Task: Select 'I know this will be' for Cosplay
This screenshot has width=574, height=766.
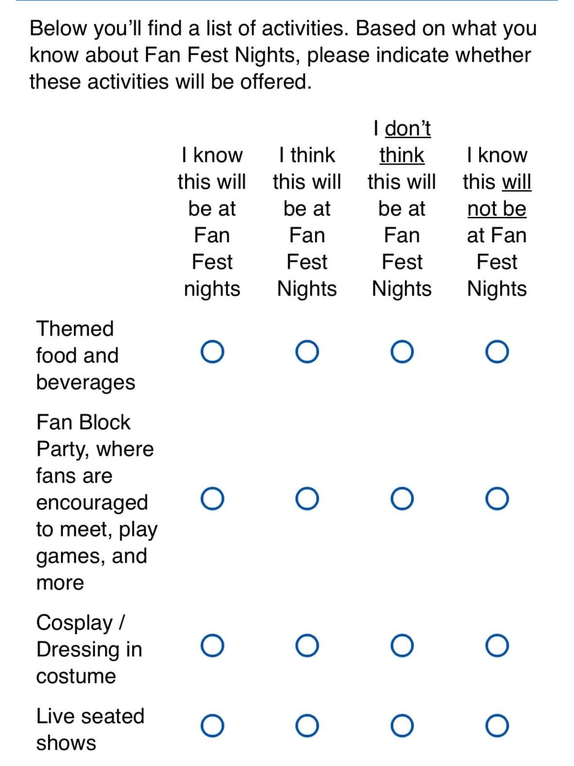Action: click(x=212, y=645)
